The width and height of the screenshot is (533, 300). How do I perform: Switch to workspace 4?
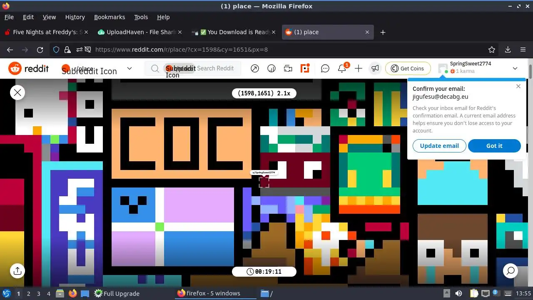pyautogui.click(x=48, y=293)
